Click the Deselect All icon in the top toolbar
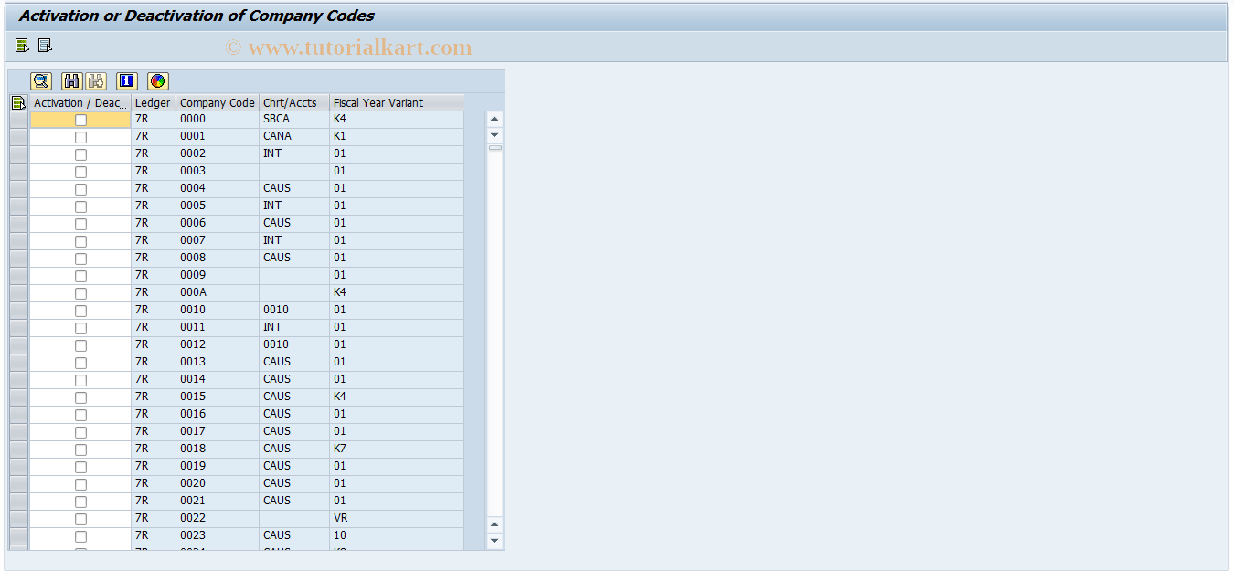 (45, 45)
